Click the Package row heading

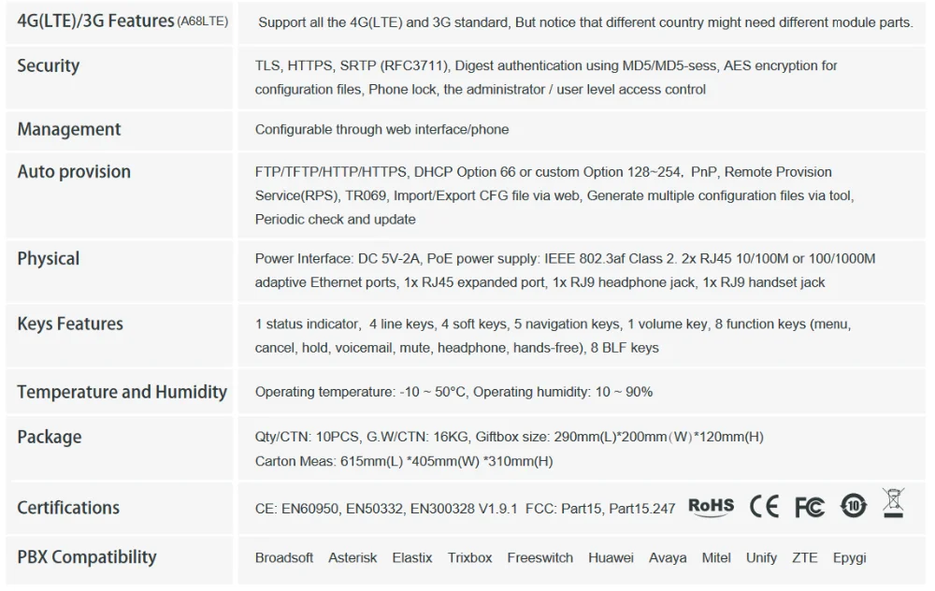click(x=50, y=437)
